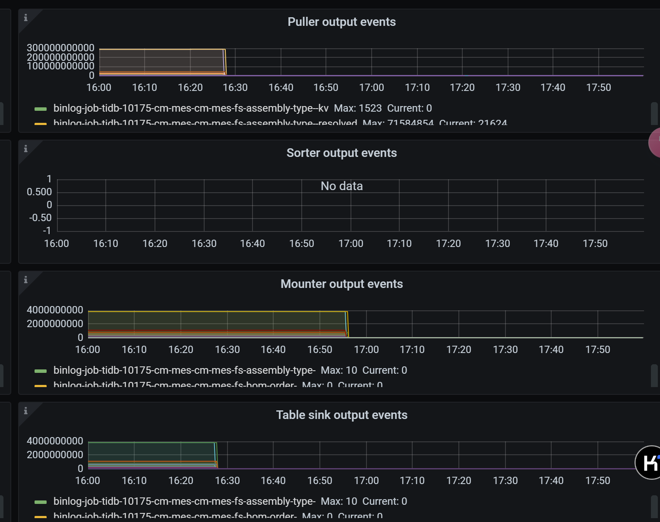Click the pink circular floating button
This screenshot has width=660, height=522.
click(655, 143)
